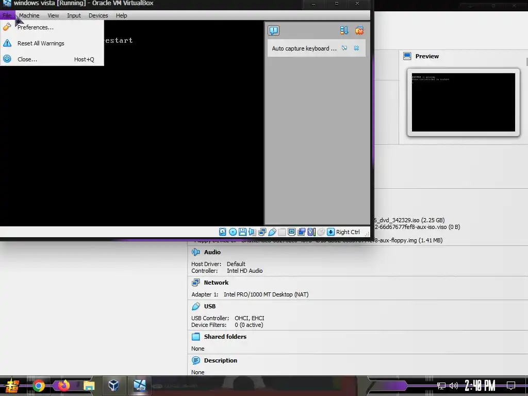Click the OHCI, EHCI USB controller value

click(x=250, y=318)
